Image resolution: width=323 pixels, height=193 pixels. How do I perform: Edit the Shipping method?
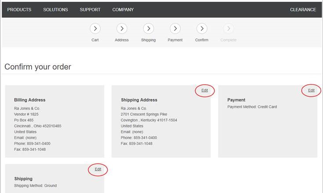tap(98, 169)
